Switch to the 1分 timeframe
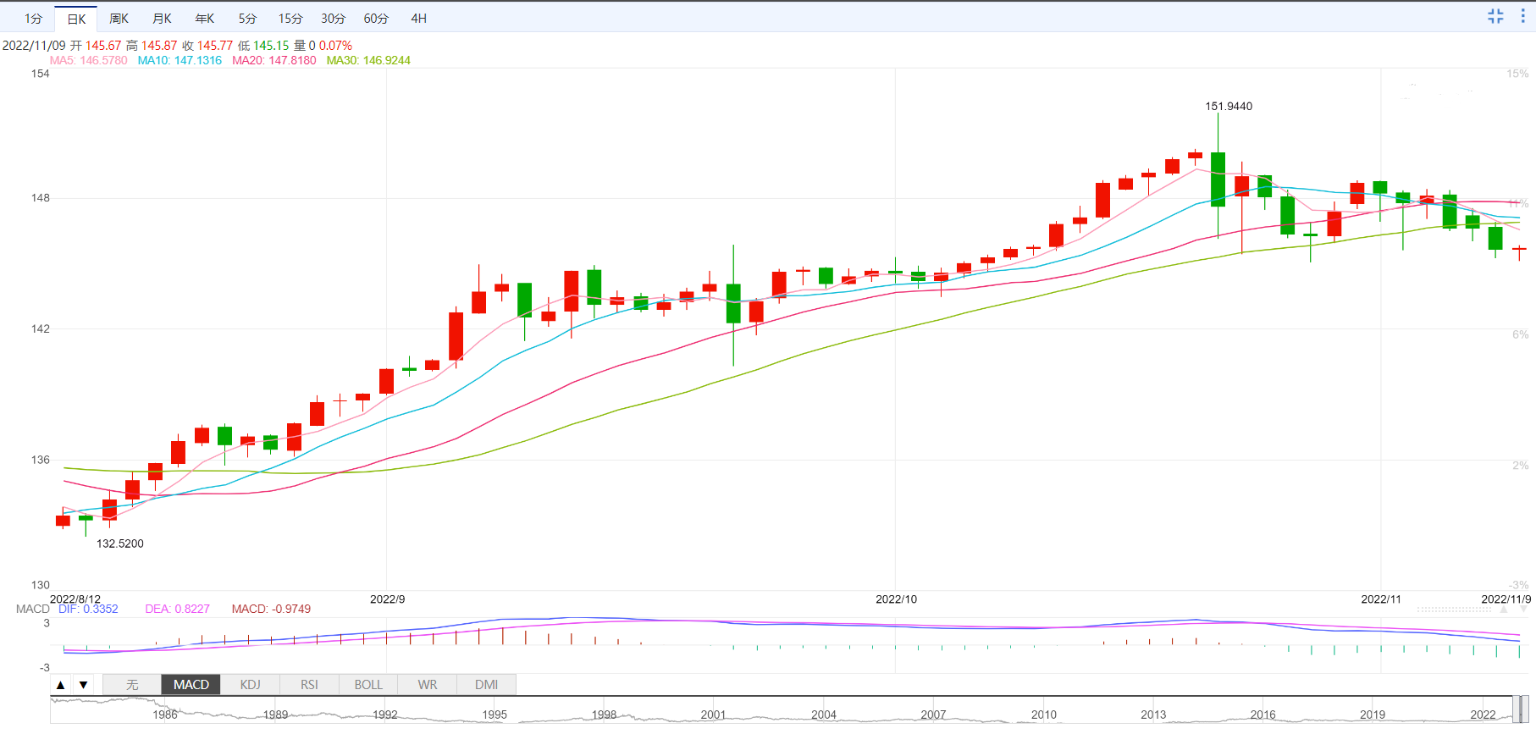The image size is (1536, 745). click(33, 19)
